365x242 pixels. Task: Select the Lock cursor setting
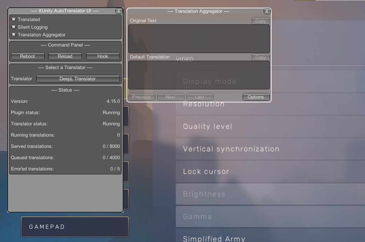[x=270, y=172]
